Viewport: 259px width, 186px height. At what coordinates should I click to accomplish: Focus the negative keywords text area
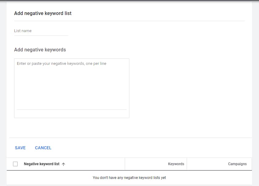coord(72,84)
